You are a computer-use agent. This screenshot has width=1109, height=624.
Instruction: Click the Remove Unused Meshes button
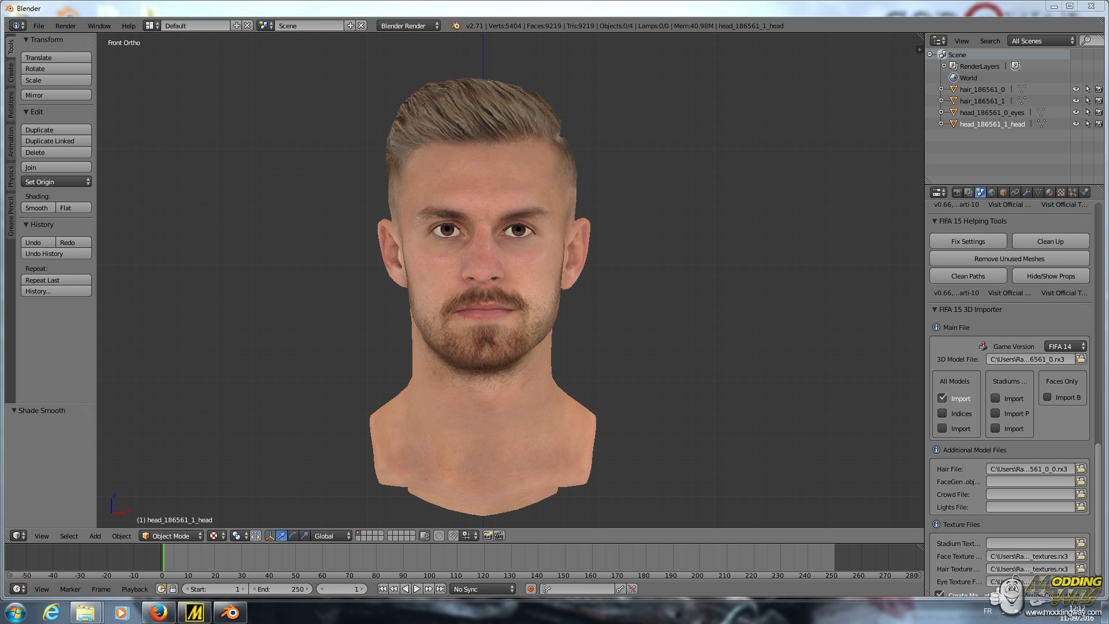pyautogui.click(x=1008, y=259)
